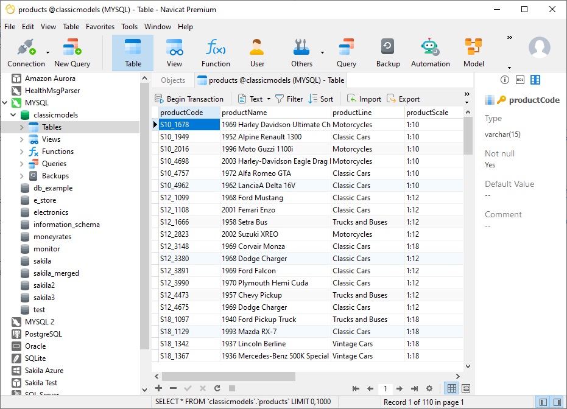This screenshot has width=567, height=409.
Task: Click the delete record minus icon
Action: (x=173, y=388)
